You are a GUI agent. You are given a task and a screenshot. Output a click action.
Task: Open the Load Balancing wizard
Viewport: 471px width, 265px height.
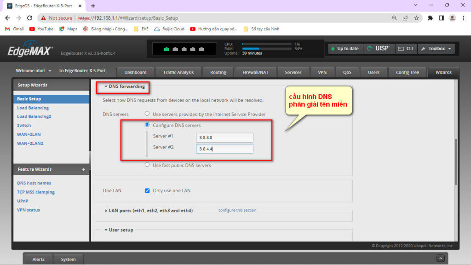(x=33, y=108)
